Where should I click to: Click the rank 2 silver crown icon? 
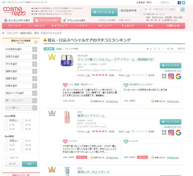[x=52, y=113]
